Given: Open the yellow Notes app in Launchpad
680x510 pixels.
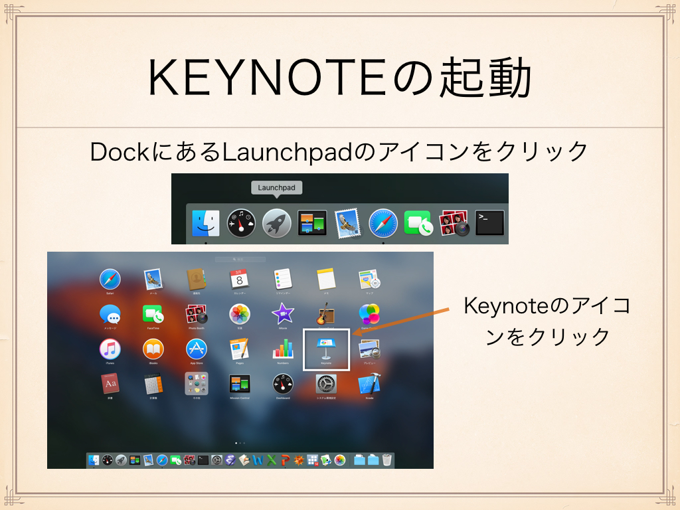Looking at the screenshot, I should [326, 280].
